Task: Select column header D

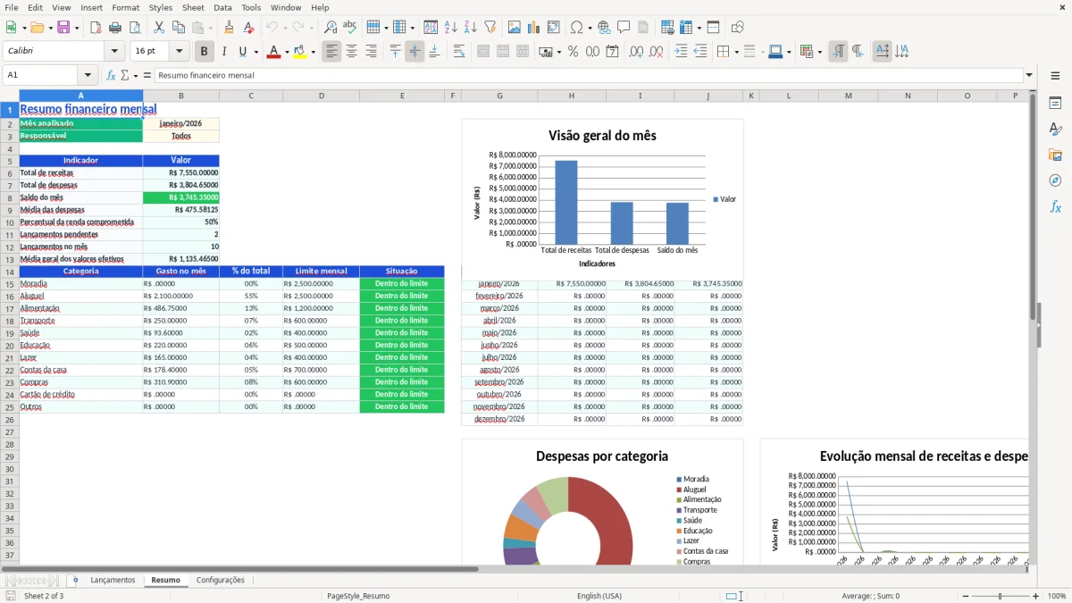Action: coord(321,96)
